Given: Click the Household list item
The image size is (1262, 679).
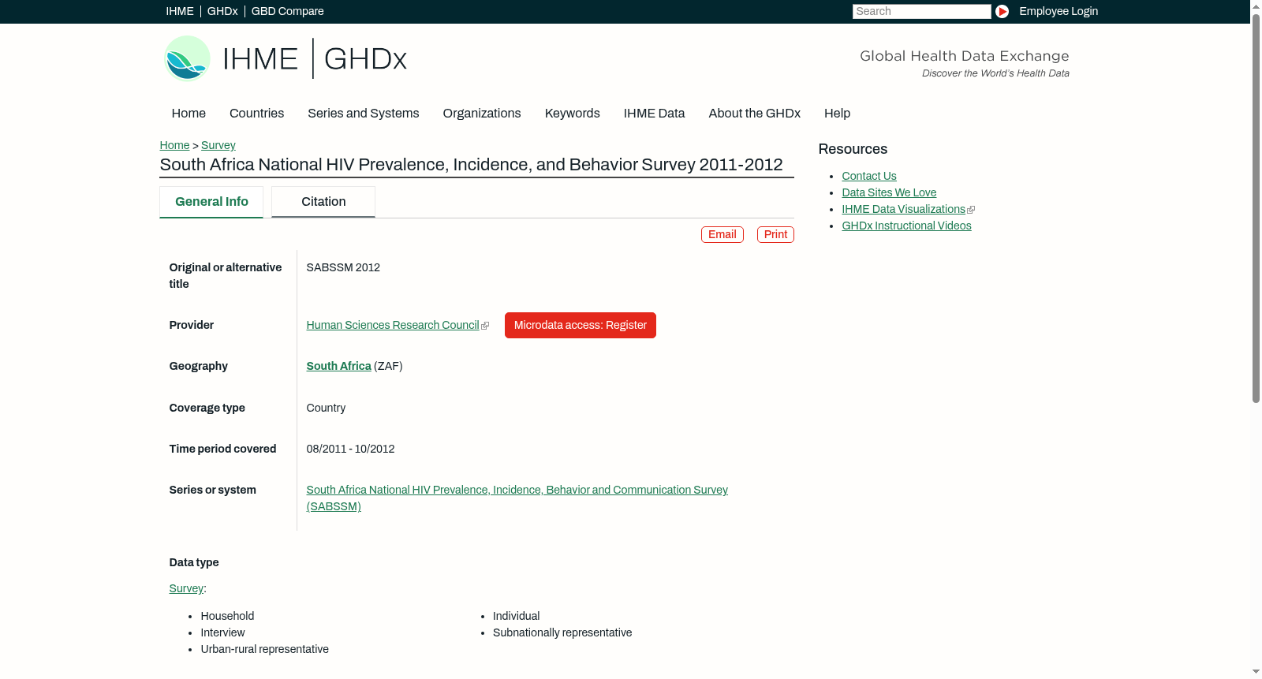Looking at the screenshot, I should [x=227, y=616].
